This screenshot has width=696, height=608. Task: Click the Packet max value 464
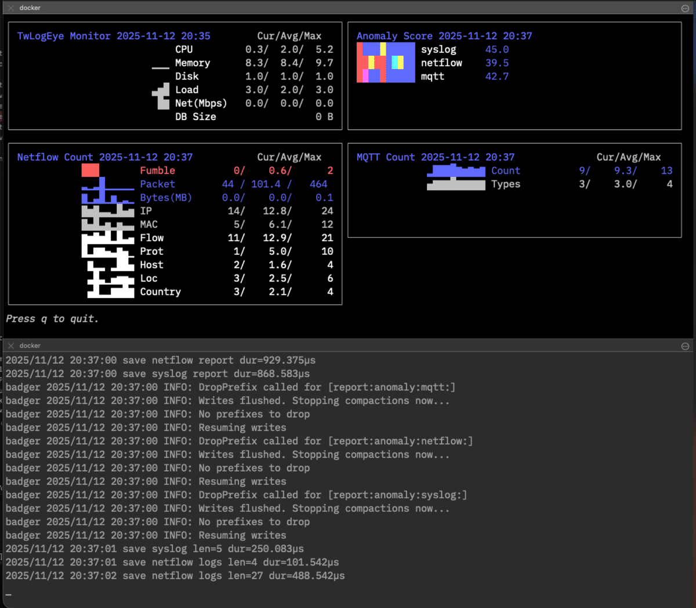[x=318, y=184]
